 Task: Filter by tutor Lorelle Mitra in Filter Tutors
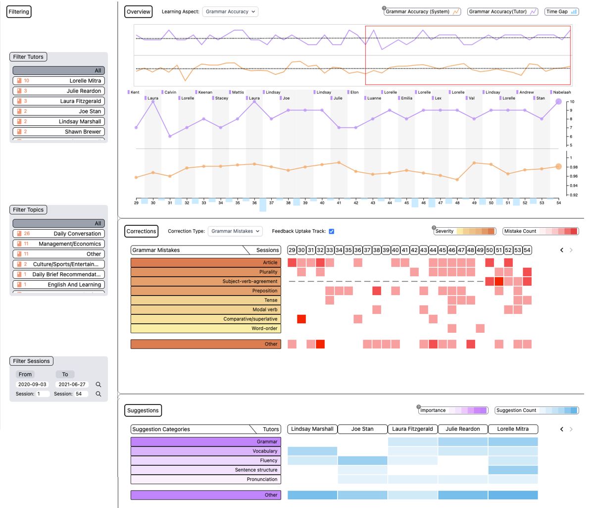58,81
